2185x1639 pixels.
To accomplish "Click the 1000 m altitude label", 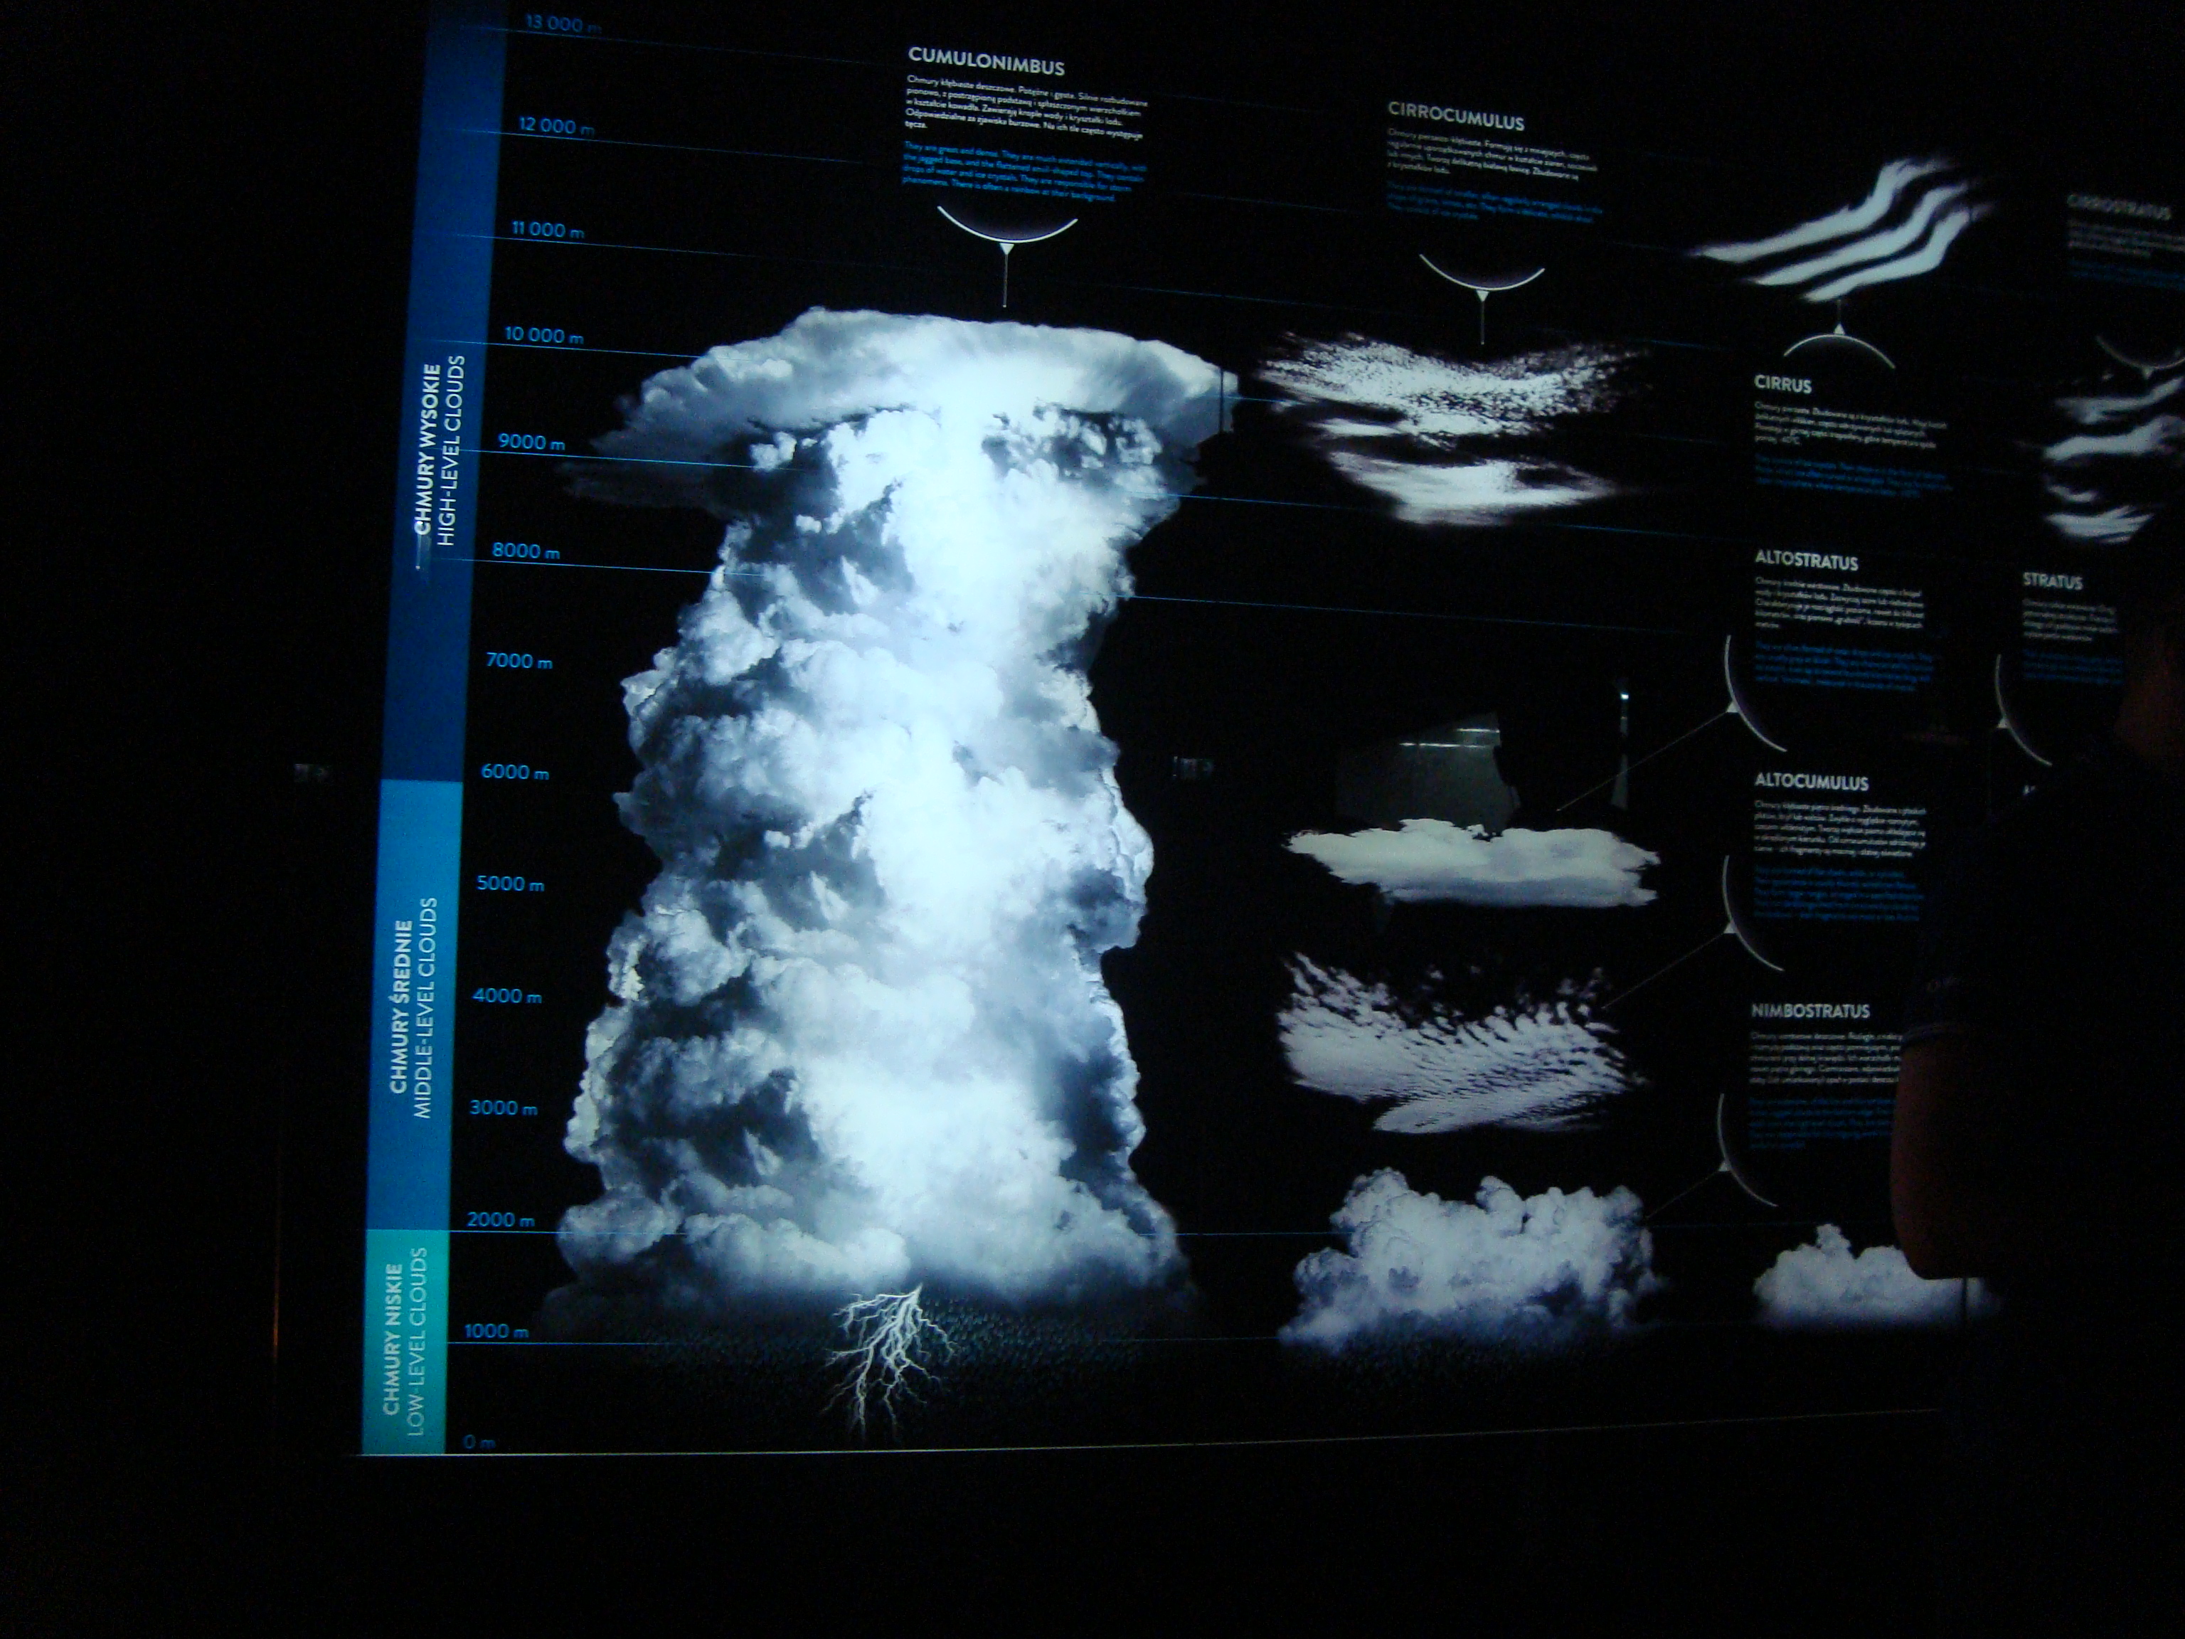I will click(497, 1331).
